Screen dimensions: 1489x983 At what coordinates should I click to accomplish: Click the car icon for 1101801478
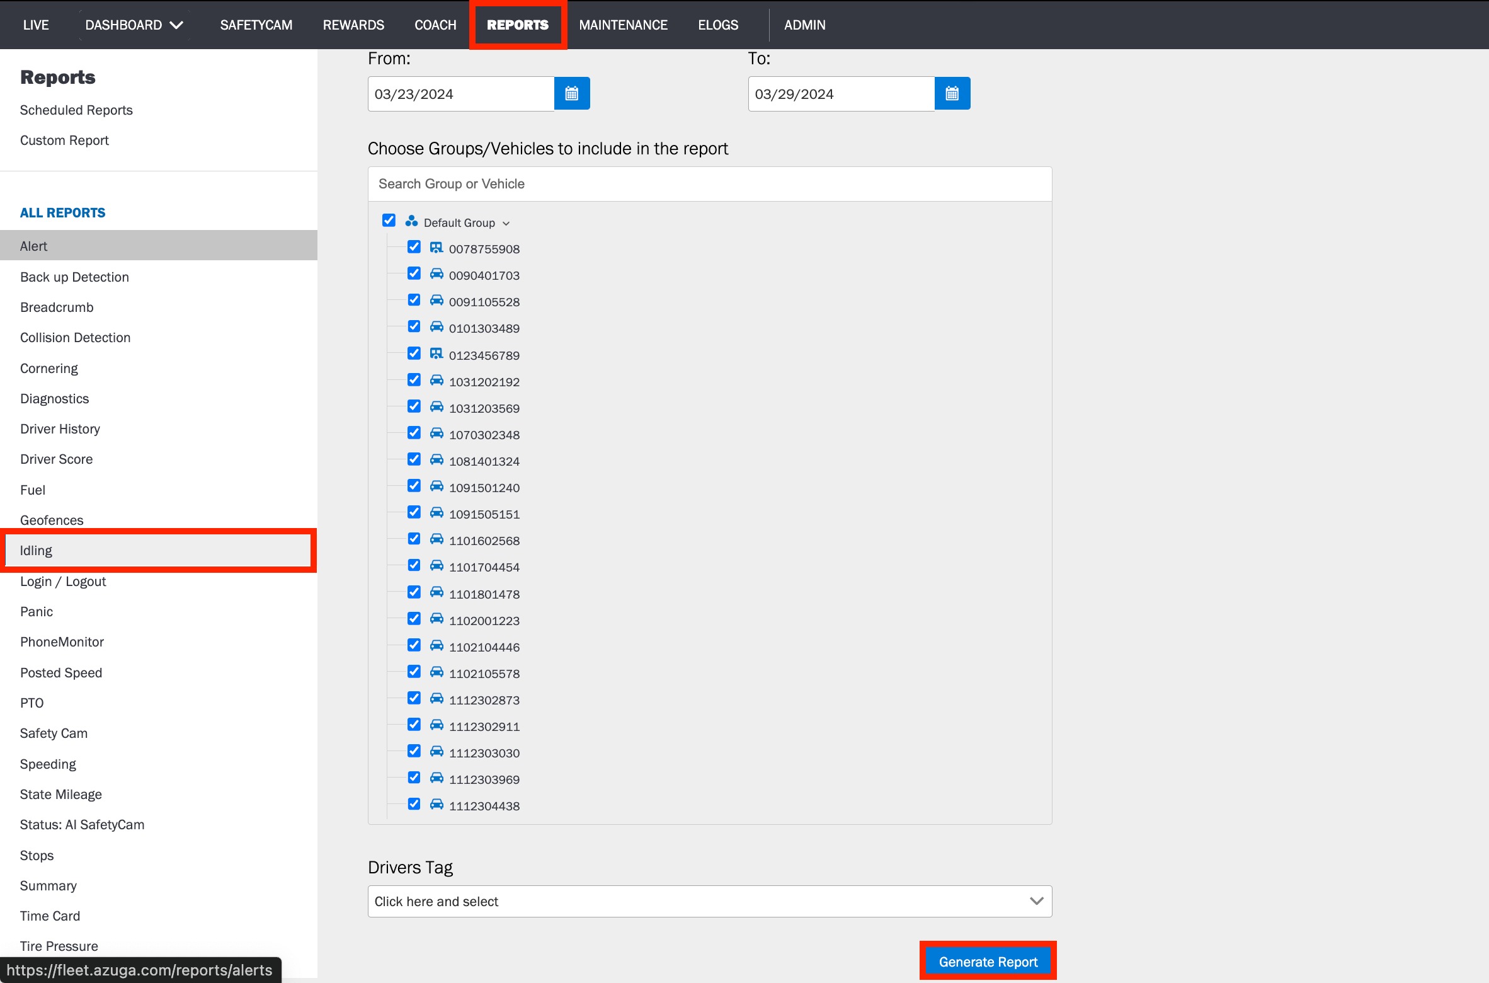coord(436,593)
